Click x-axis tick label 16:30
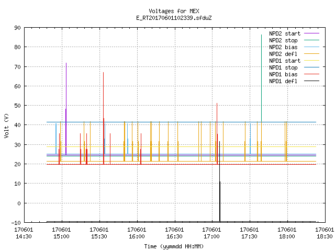335x251 pixels. point(174,236)
